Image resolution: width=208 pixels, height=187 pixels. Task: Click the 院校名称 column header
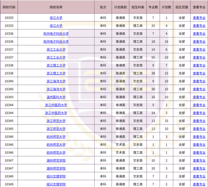(56, 7)
